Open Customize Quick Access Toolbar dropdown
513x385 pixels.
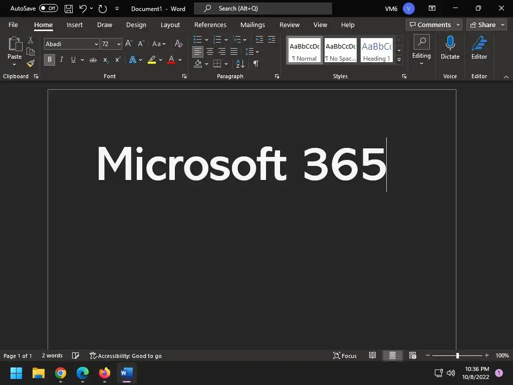[x=117, y=9]
